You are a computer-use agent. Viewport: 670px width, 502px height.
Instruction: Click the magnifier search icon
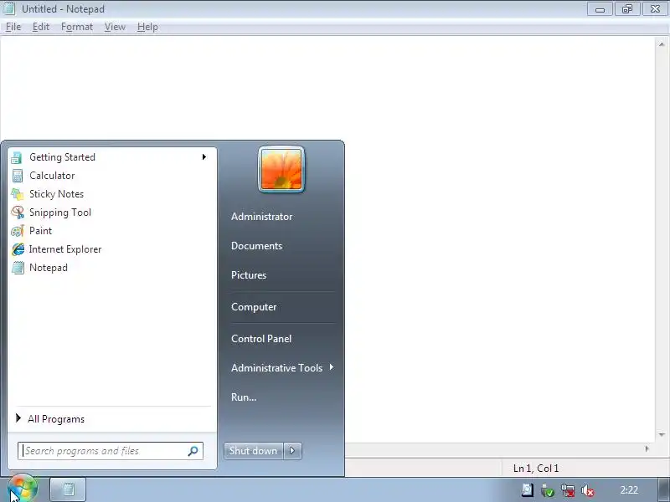point(193,451)
